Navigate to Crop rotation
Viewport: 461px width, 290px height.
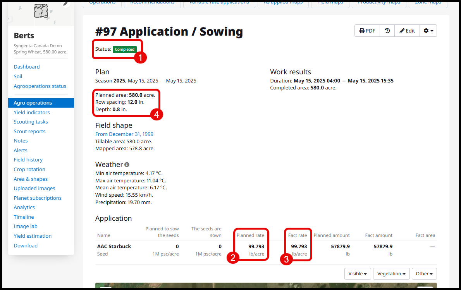(x=29, y=169)
